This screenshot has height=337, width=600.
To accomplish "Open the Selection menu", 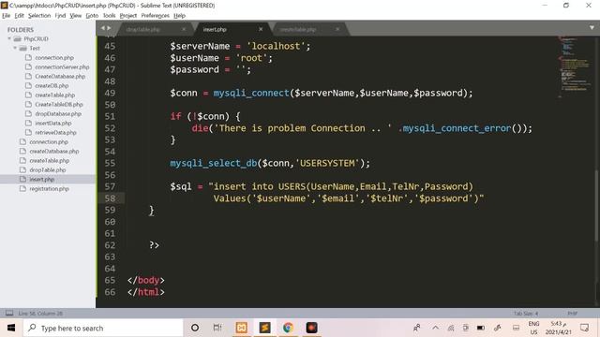I will (x=39, y=16).
